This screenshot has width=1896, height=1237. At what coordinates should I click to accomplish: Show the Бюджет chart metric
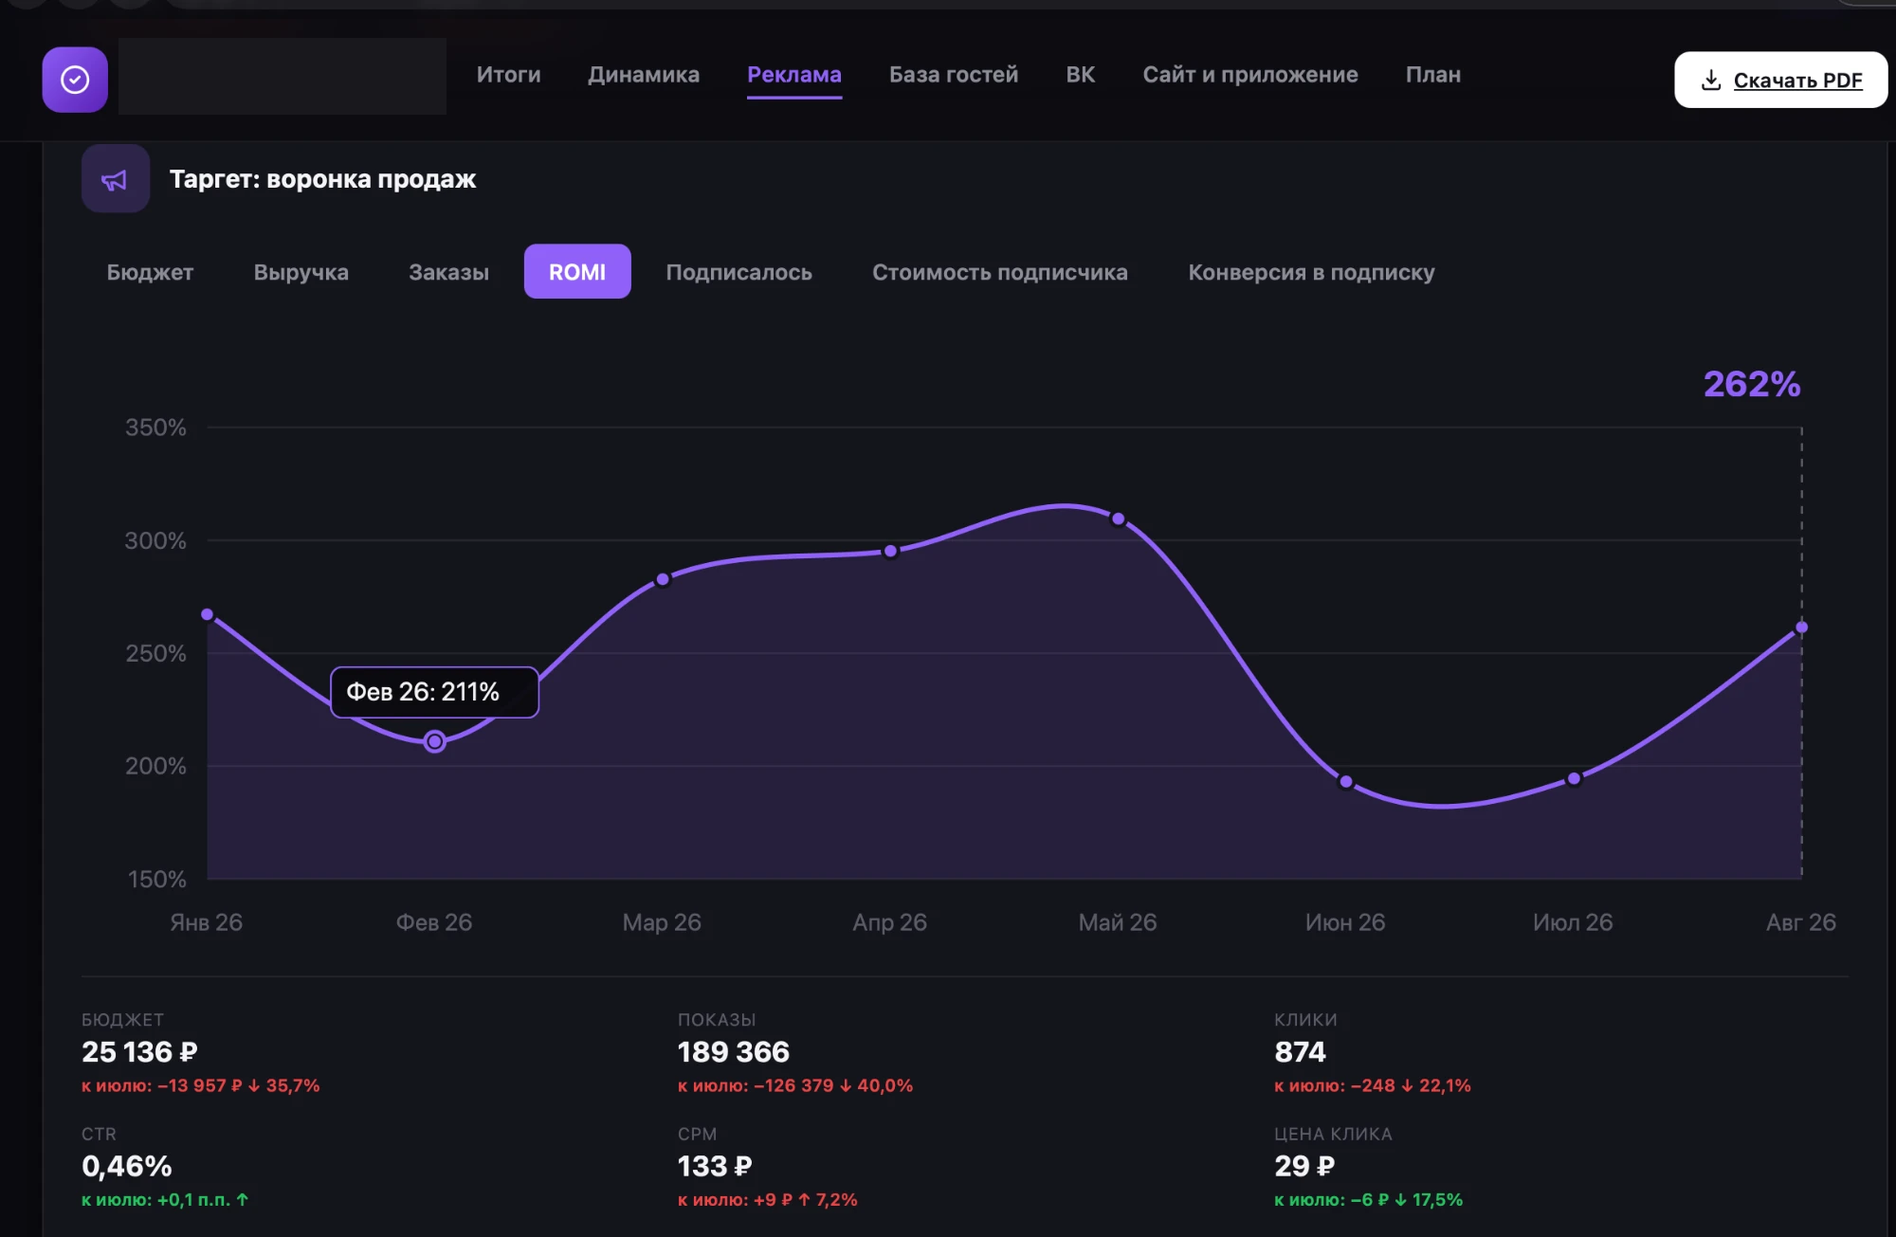(x=150, y=272)
